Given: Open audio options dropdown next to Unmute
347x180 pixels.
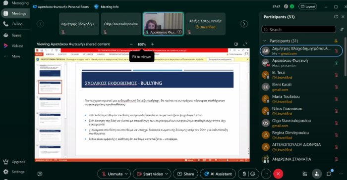Looking at the screenshot, I should tap(126, 174).
